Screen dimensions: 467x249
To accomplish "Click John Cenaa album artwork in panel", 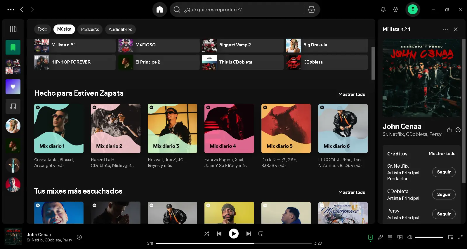I will tap(421, 78).
